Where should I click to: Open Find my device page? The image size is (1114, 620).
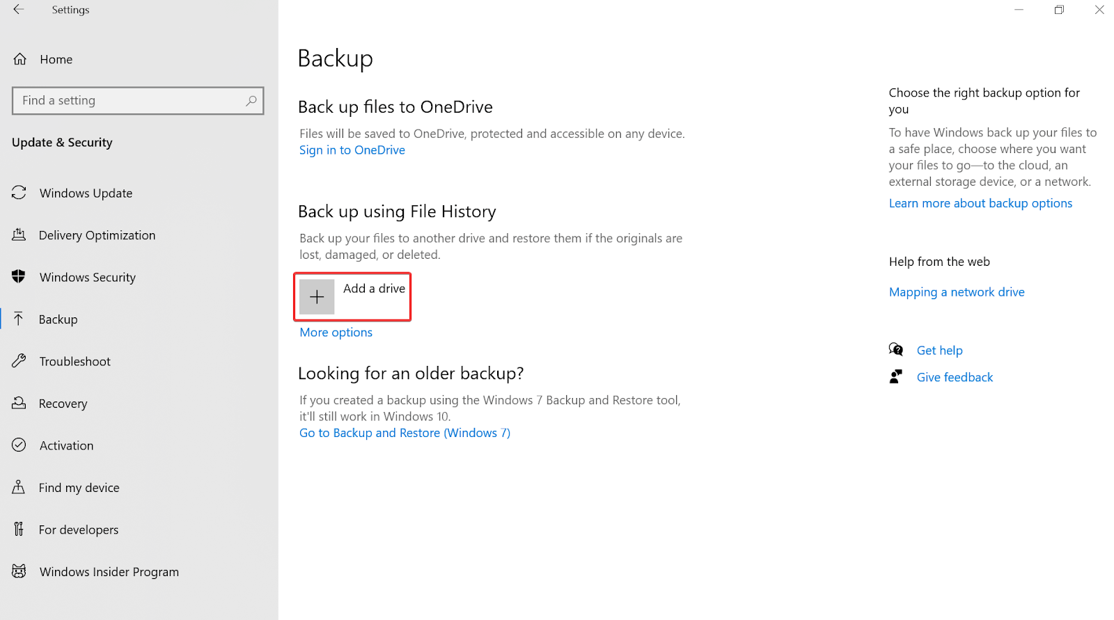[79, 488]
